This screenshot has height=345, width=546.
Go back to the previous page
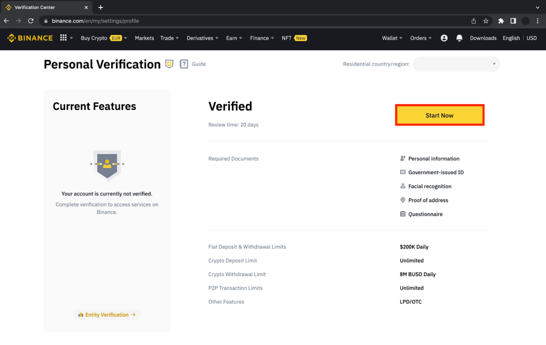tap(6, 21)
